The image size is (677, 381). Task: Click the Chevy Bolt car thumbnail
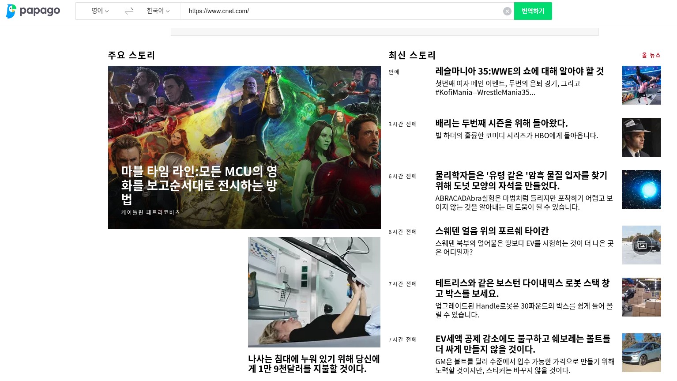pyautogui.click(x=642, y=353)
